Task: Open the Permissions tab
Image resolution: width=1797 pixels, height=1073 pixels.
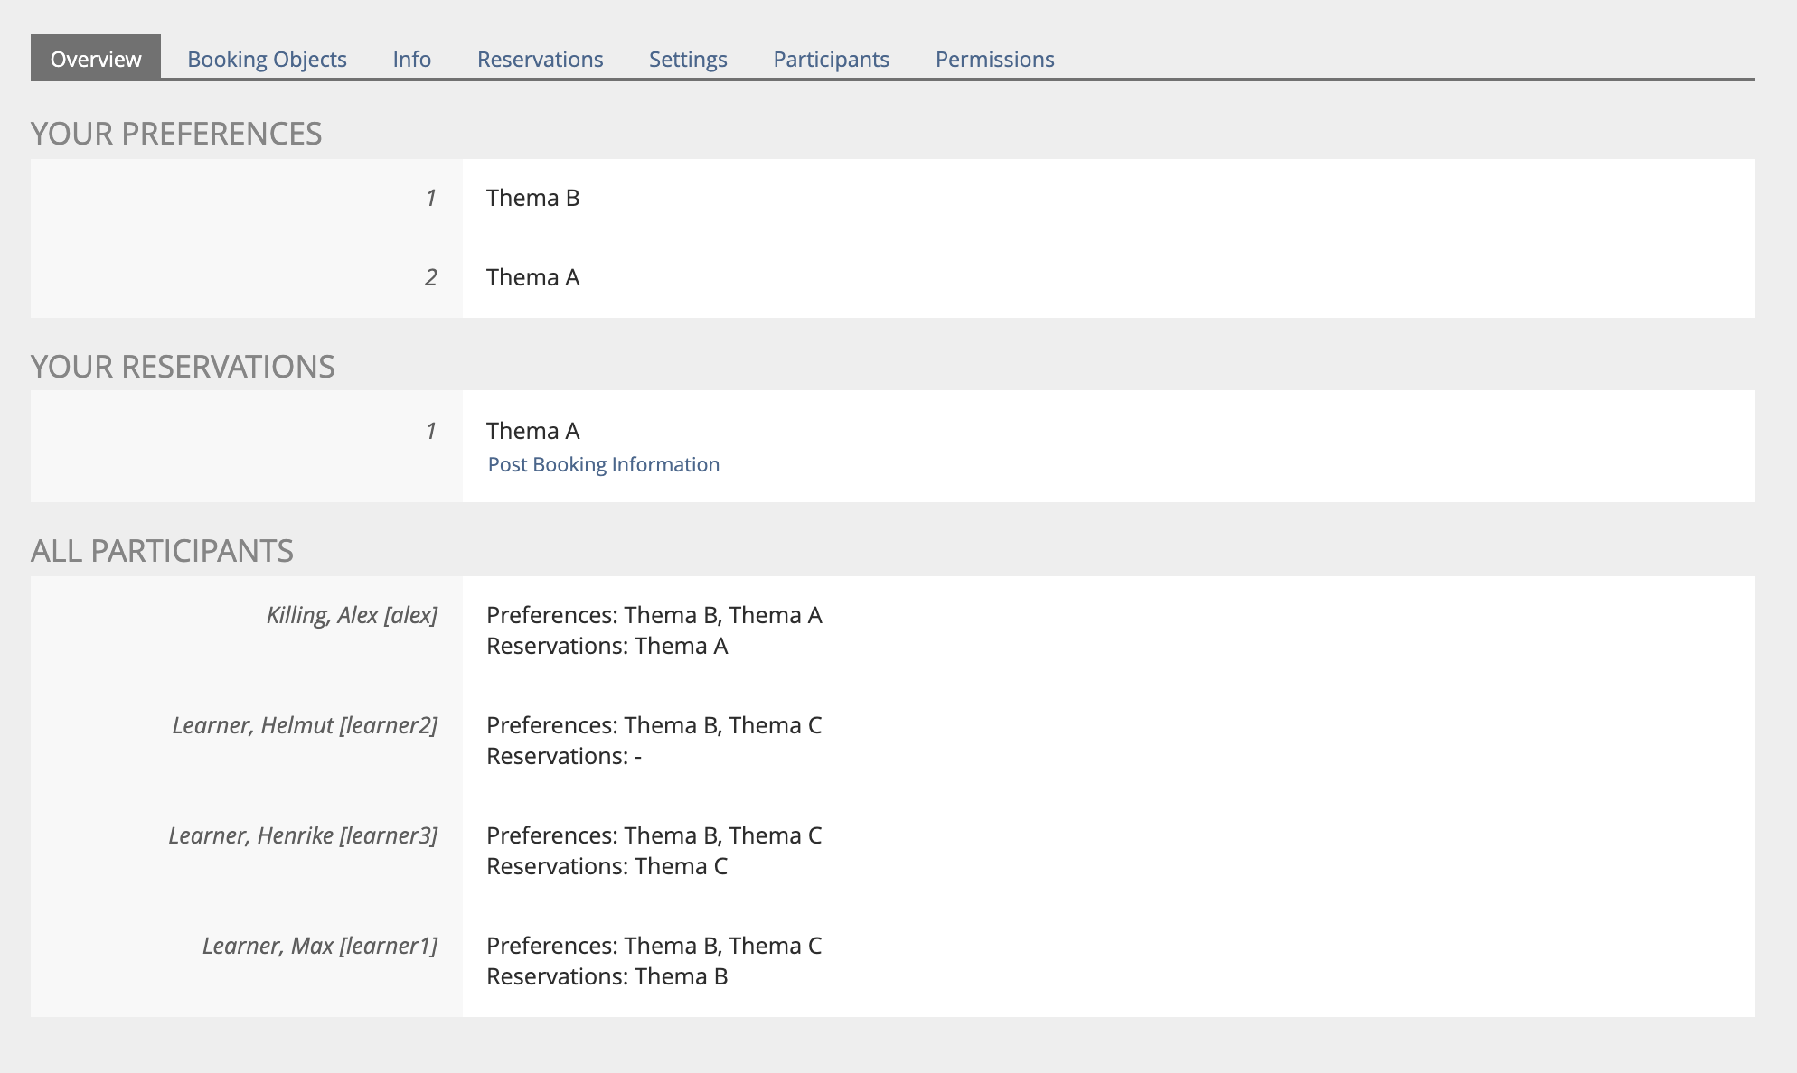Action: pos(994,59)
